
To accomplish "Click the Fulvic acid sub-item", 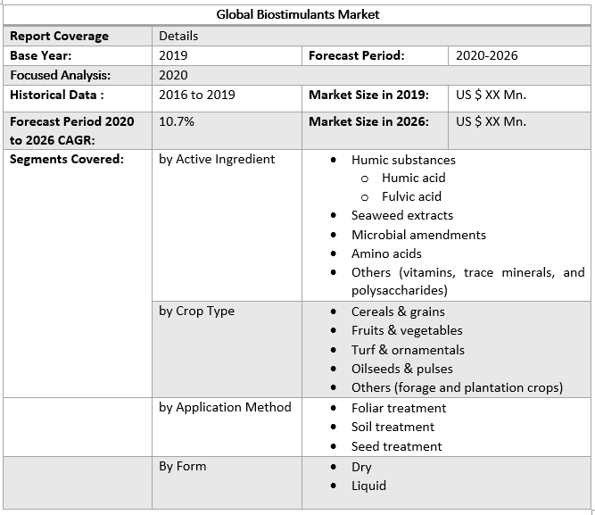I will pos(411,196).
